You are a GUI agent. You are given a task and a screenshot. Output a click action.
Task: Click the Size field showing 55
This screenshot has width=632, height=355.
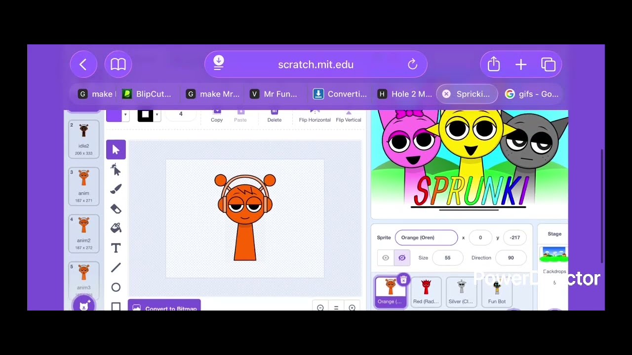point(447,258)
